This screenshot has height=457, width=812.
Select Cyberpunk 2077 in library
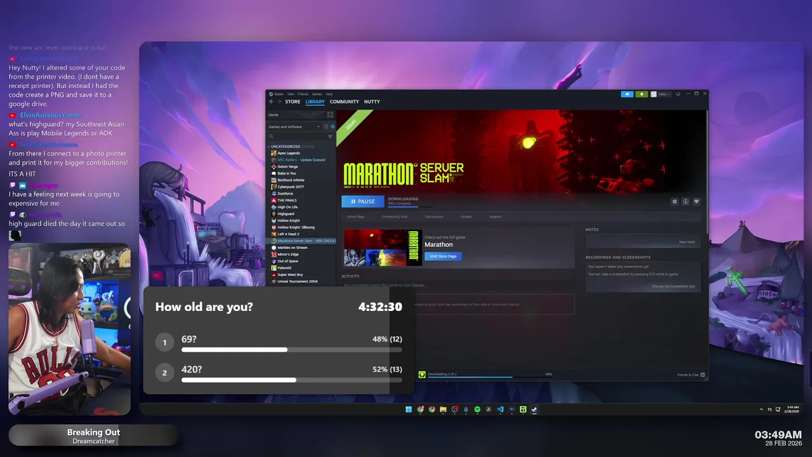click(x=291, y=187)
